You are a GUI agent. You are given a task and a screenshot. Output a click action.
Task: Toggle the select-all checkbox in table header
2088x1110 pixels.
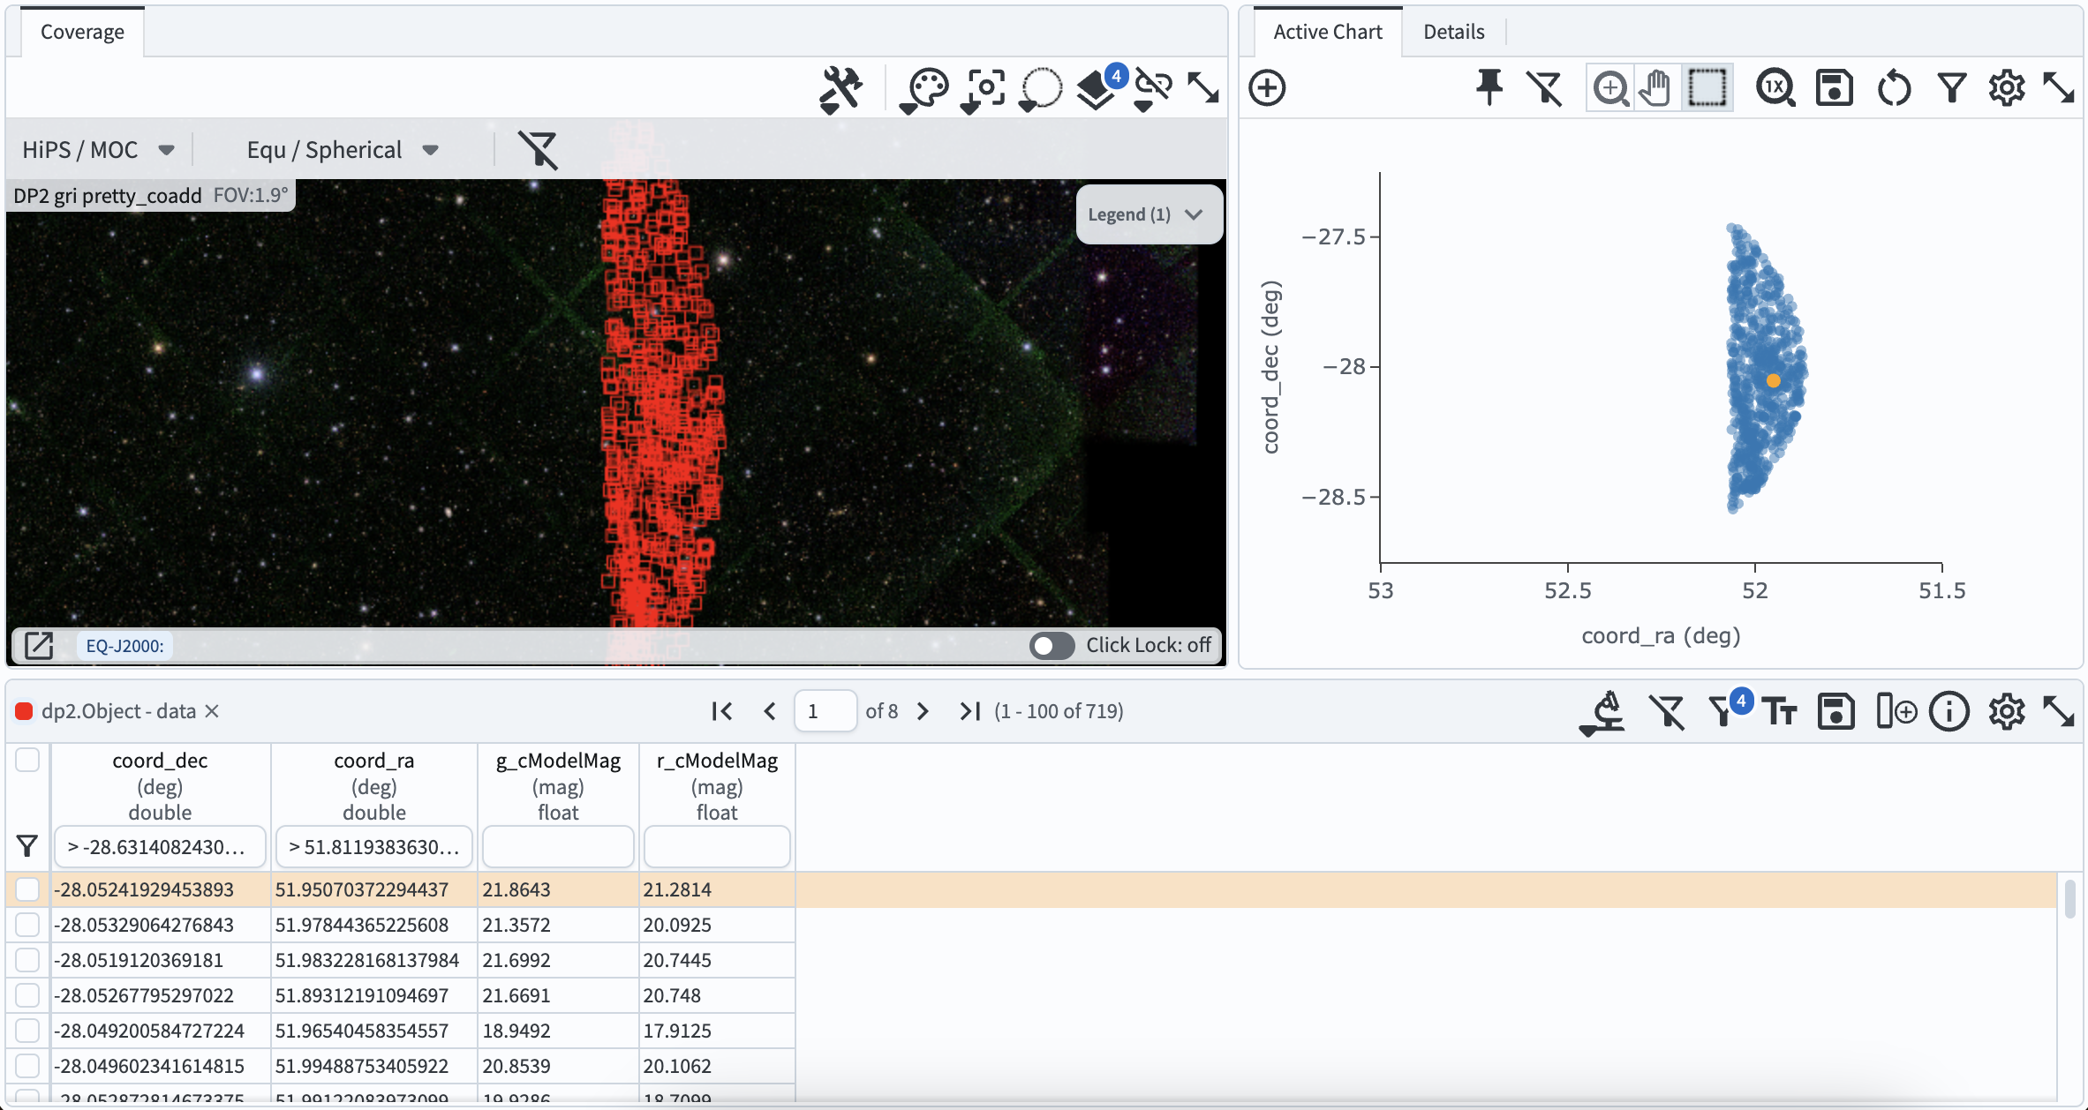pyautogui.click(x=27, y=760)
